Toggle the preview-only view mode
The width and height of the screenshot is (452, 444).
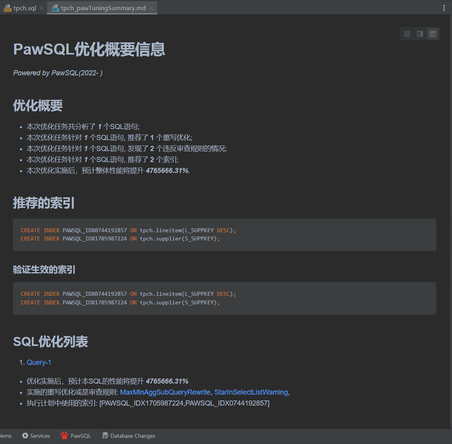coord(432,34)
